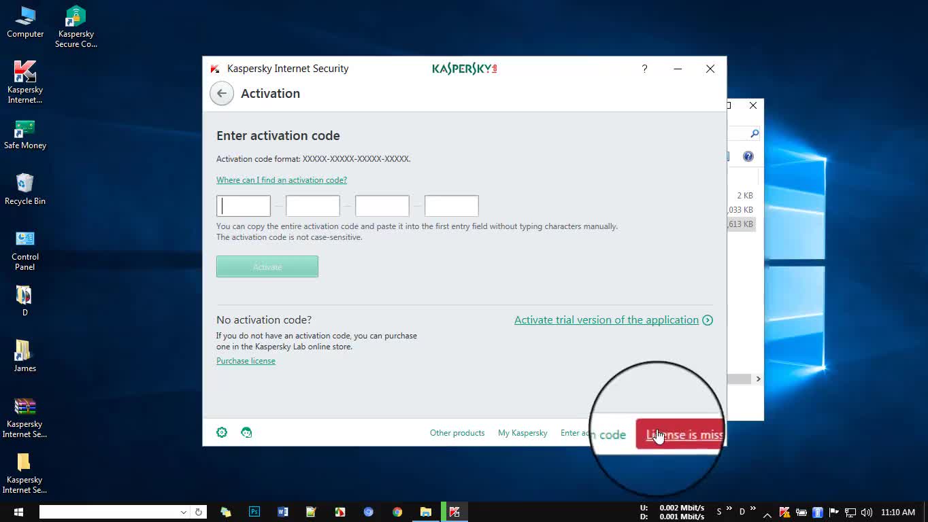Open sticky notes taskbar icon

click(226, 512)
